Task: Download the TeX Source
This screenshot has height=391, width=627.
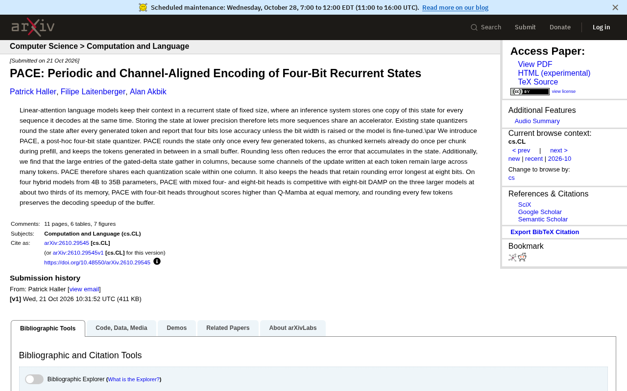Action: click(538, 82)
